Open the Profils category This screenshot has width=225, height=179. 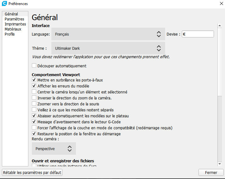(15, 34)
